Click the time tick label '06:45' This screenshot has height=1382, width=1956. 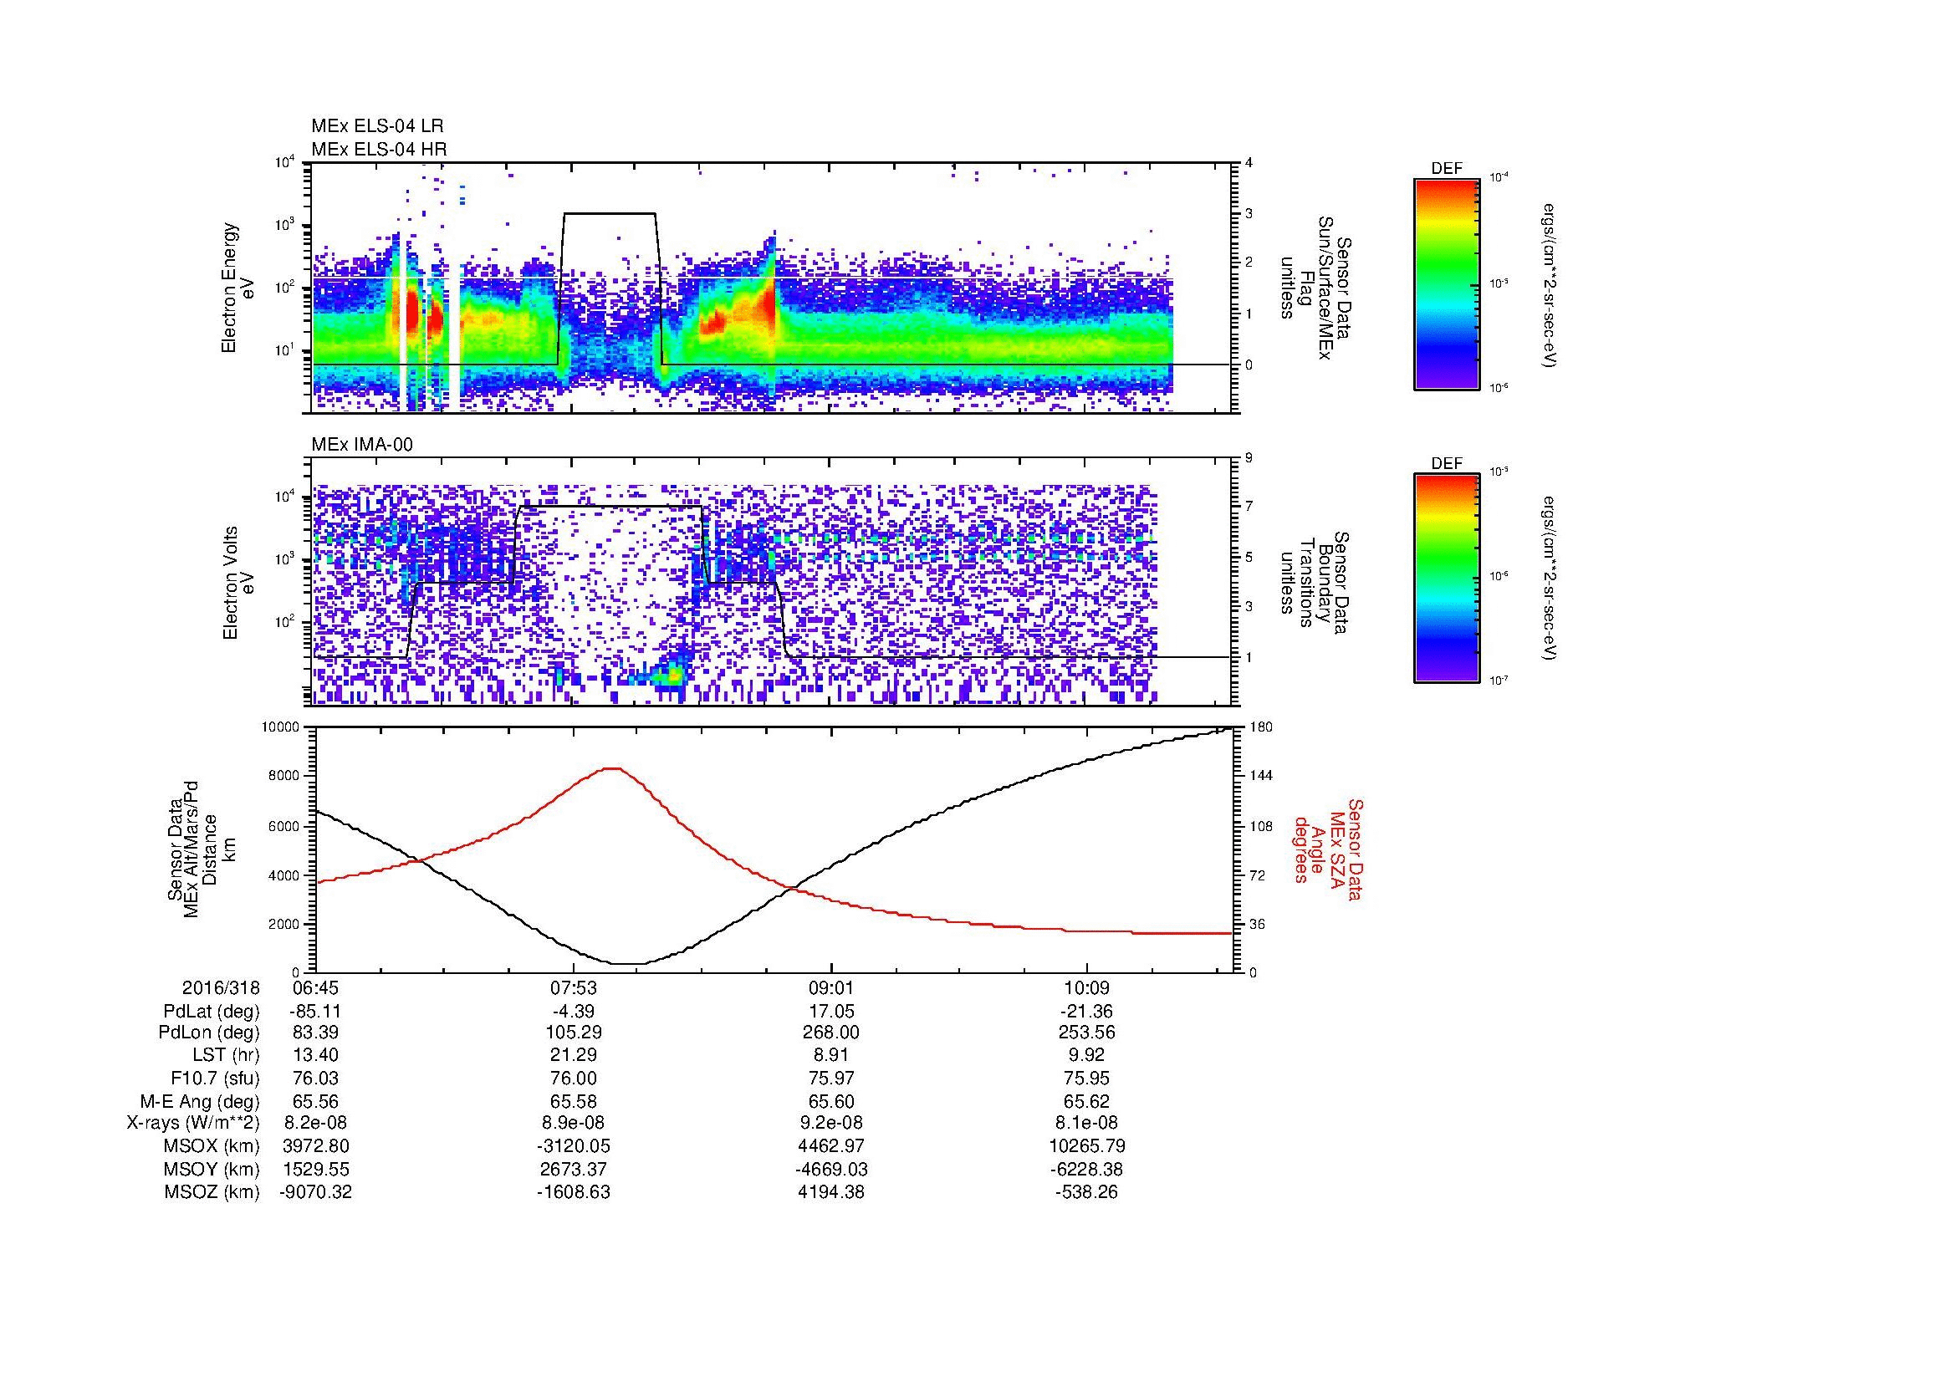[x=315, y=987]
